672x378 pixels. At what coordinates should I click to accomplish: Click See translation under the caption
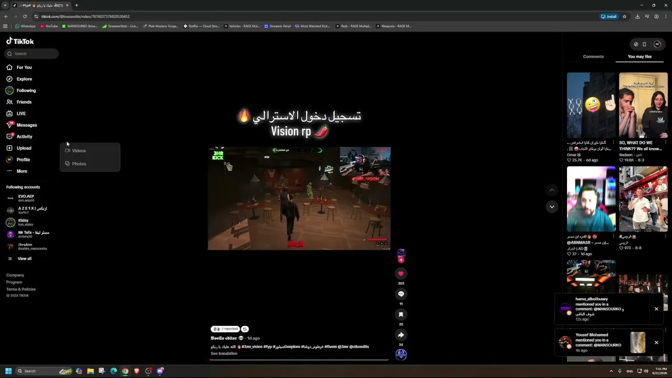(224, 354)
